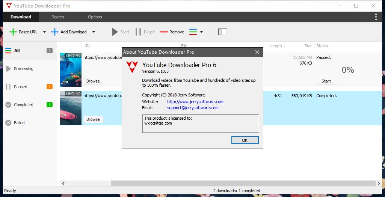385x197 pixels.
Task: Click the blue Add Download plus icon
Action: (x=55, y=32)
